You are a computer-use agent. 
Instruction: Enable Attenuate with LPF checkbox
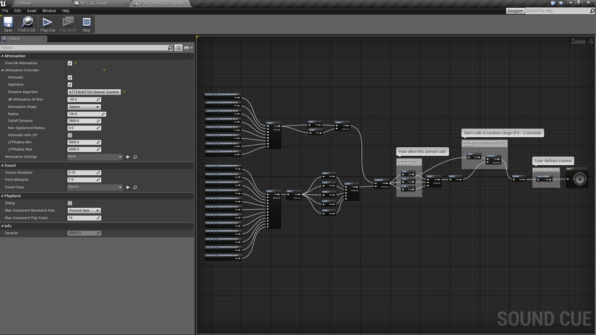point(70,135)
